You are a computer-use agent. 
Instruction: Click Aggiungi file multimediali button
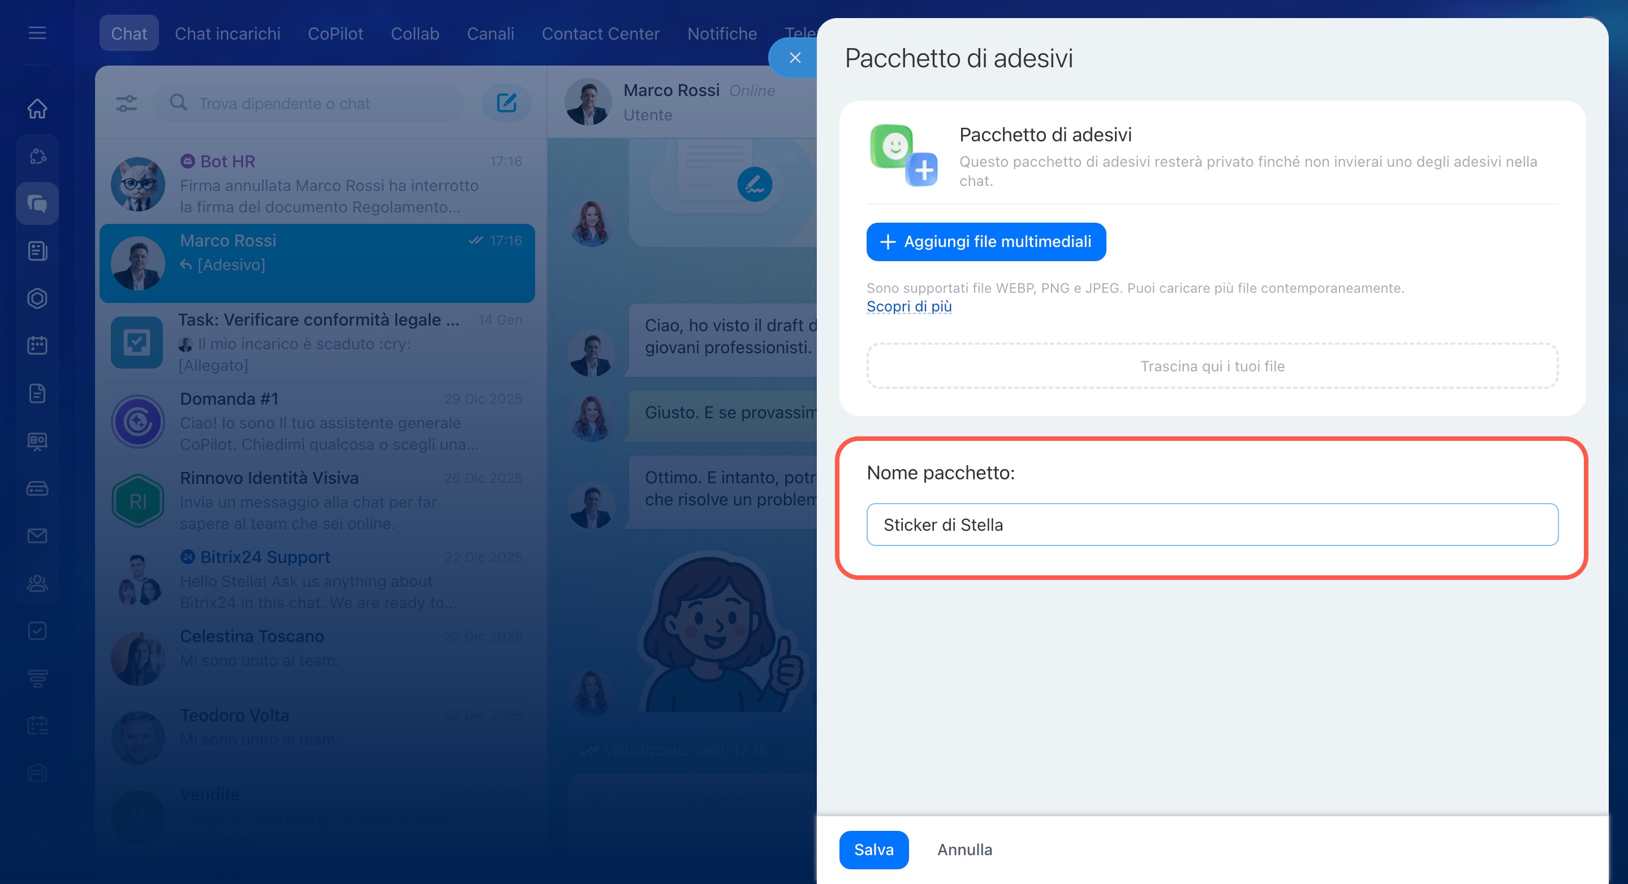985,242
